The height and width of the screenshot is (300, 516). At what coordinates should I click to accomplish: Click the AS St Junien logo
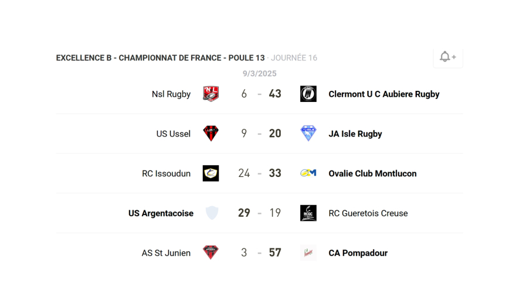(211, 253)
